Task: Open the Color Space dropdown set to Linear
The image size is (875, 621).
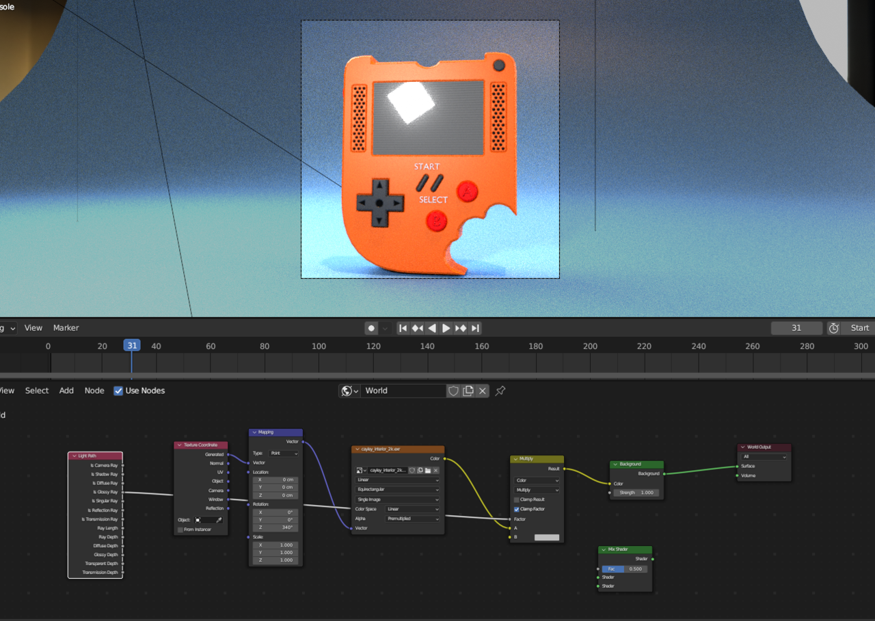Action: pos(412,509)
